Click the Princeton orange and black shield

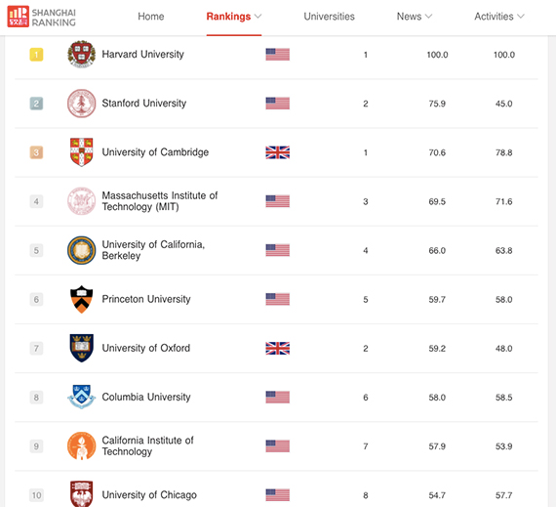[82, 299]
